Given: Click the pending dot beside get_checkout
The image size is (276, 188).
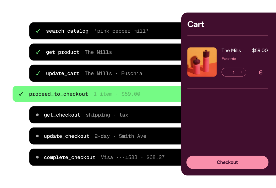Looking at the screenshot, I should coord(37,115).
